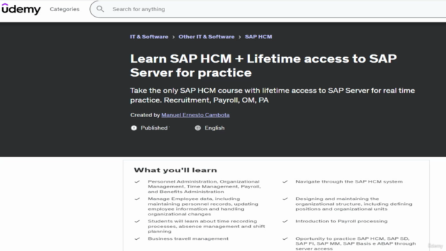Click the course subtitle about lifetime access
This screenshot has width=446, height=251.
272,96
